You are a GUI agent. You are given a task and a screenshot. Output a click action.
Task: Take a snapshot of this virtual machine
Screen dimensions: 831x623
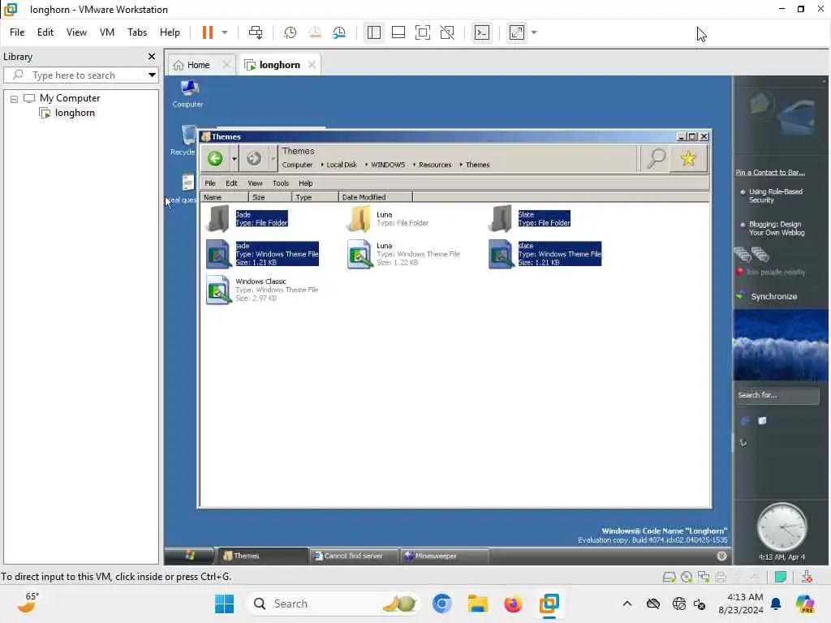[x=290, y=32]
